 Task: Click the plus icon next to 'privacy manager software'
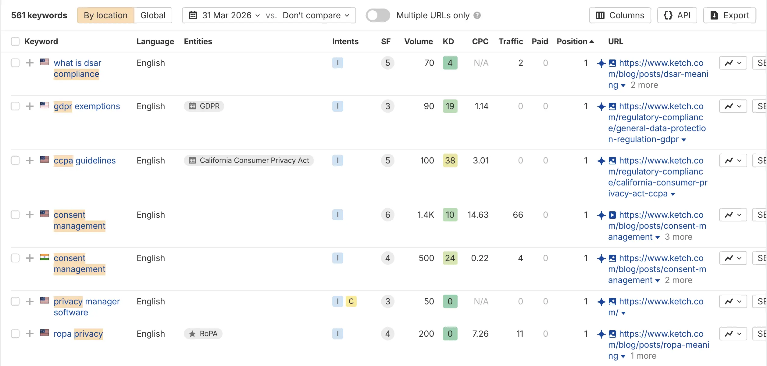click(30, 301)
